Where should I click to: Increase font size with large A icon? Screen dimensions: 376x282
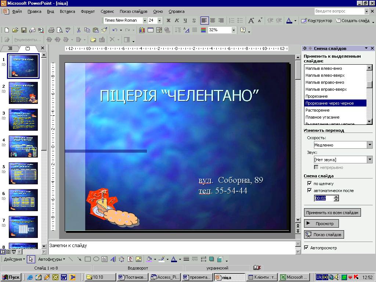pyautogui.click(x=251, y=21)
